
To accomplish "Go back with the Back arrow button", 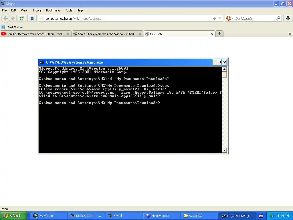I will coord(6,18).
